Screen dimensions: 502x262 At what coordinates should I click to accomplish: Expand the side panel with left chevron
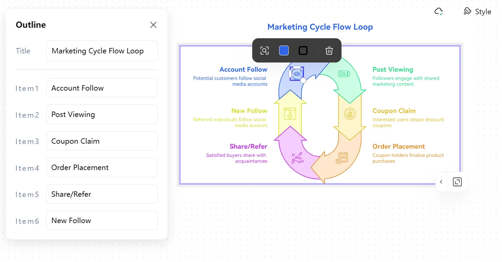441,182
